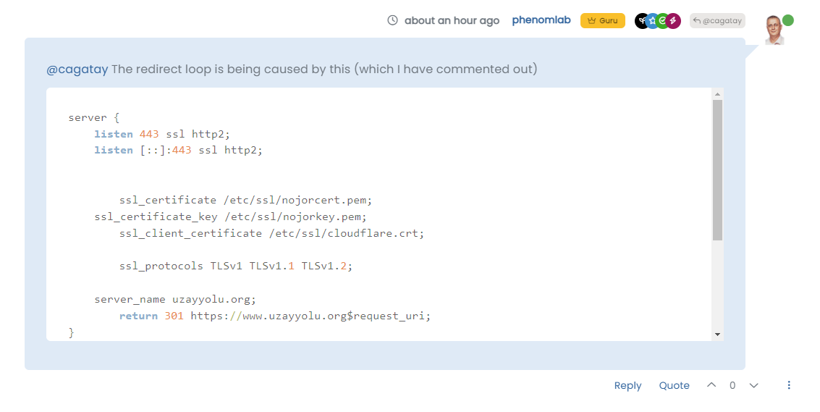Click the green checkmark badge icon
This screenshot has height=412, width=820.
tap(662, 21)
